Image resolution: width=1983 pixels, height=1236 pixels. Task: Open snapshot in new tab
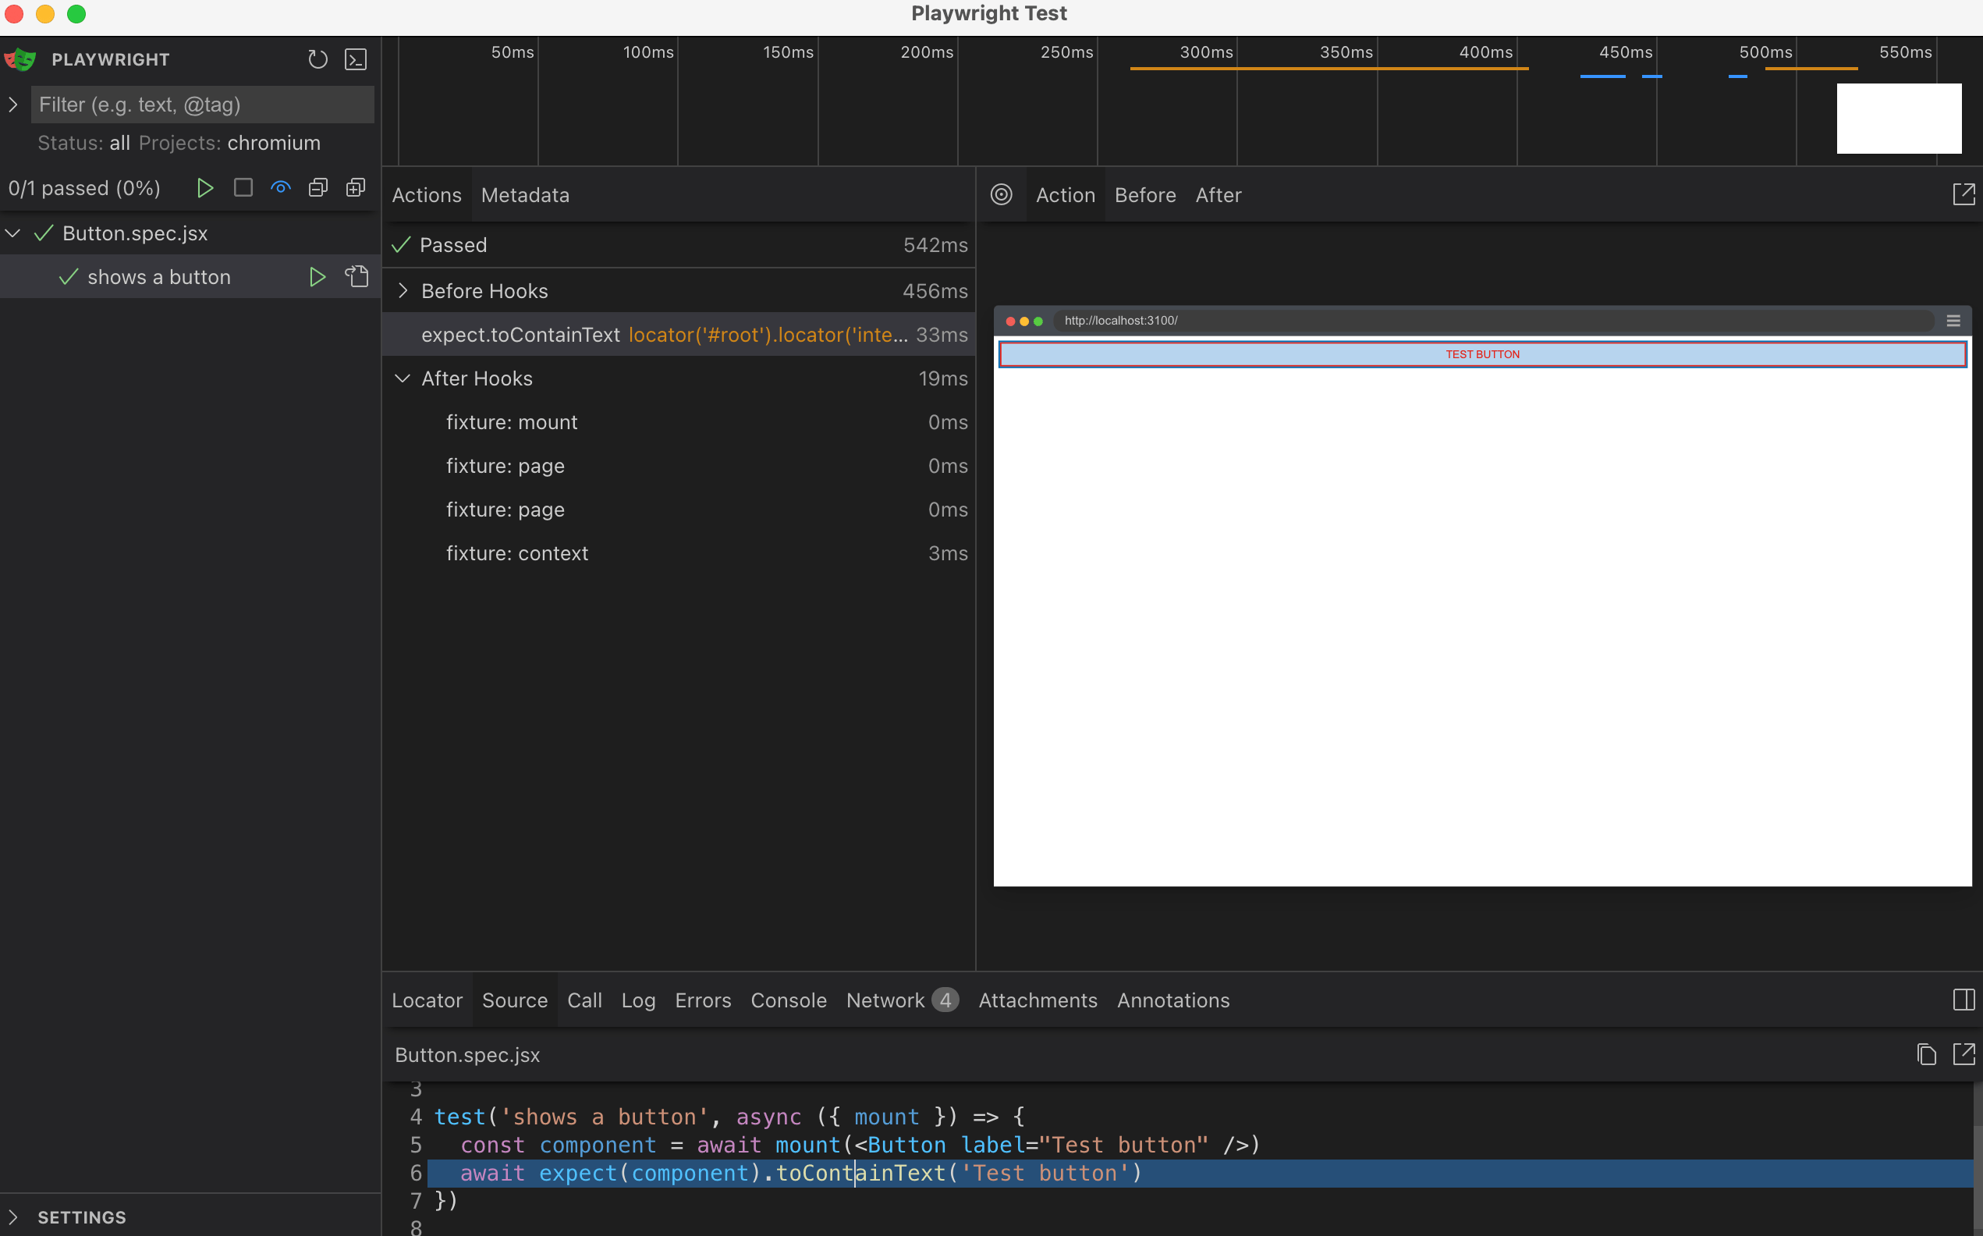pos(1963,194)
